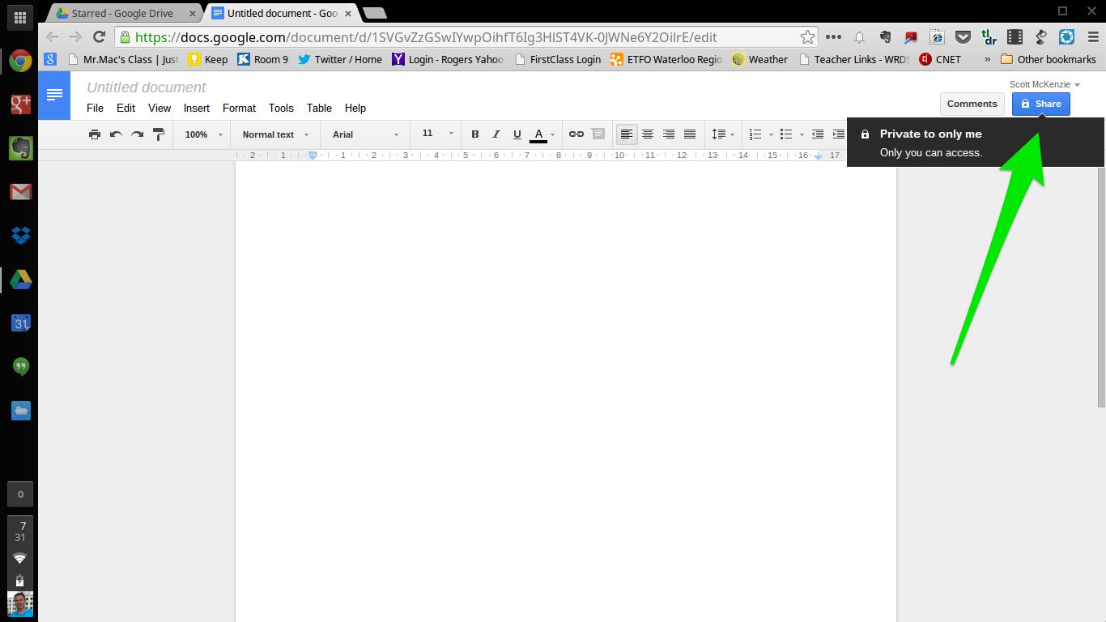Open the blue Docs home icon
The width and height of the screenshot is (1106, 622).
(54, 96)
